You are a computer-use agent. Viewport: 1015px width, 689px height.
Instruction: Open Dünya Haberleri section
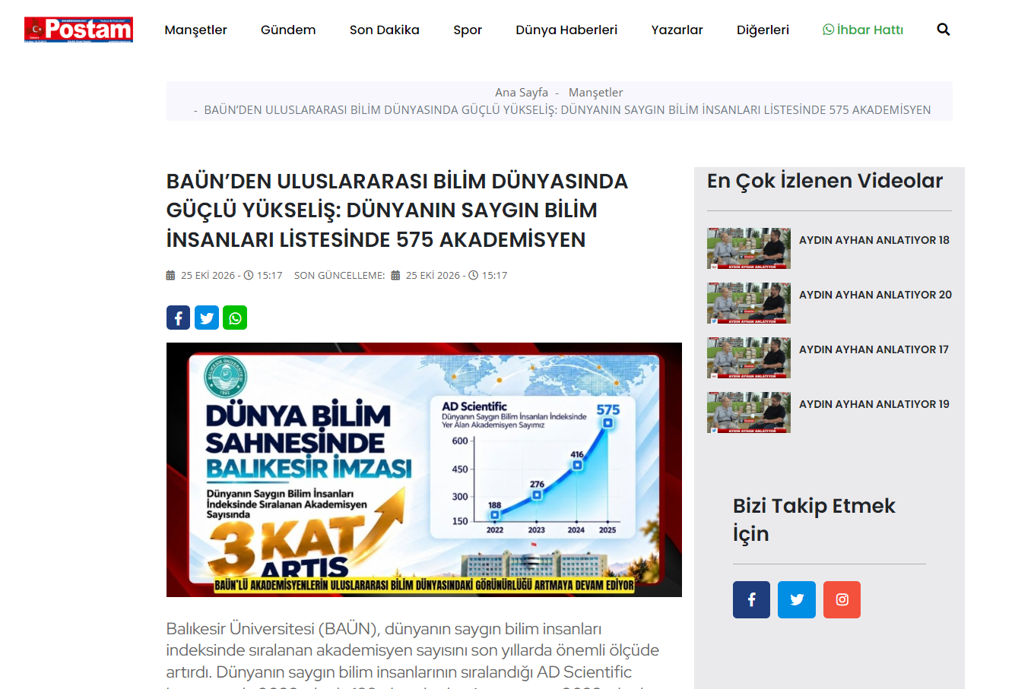coord(566,30)
